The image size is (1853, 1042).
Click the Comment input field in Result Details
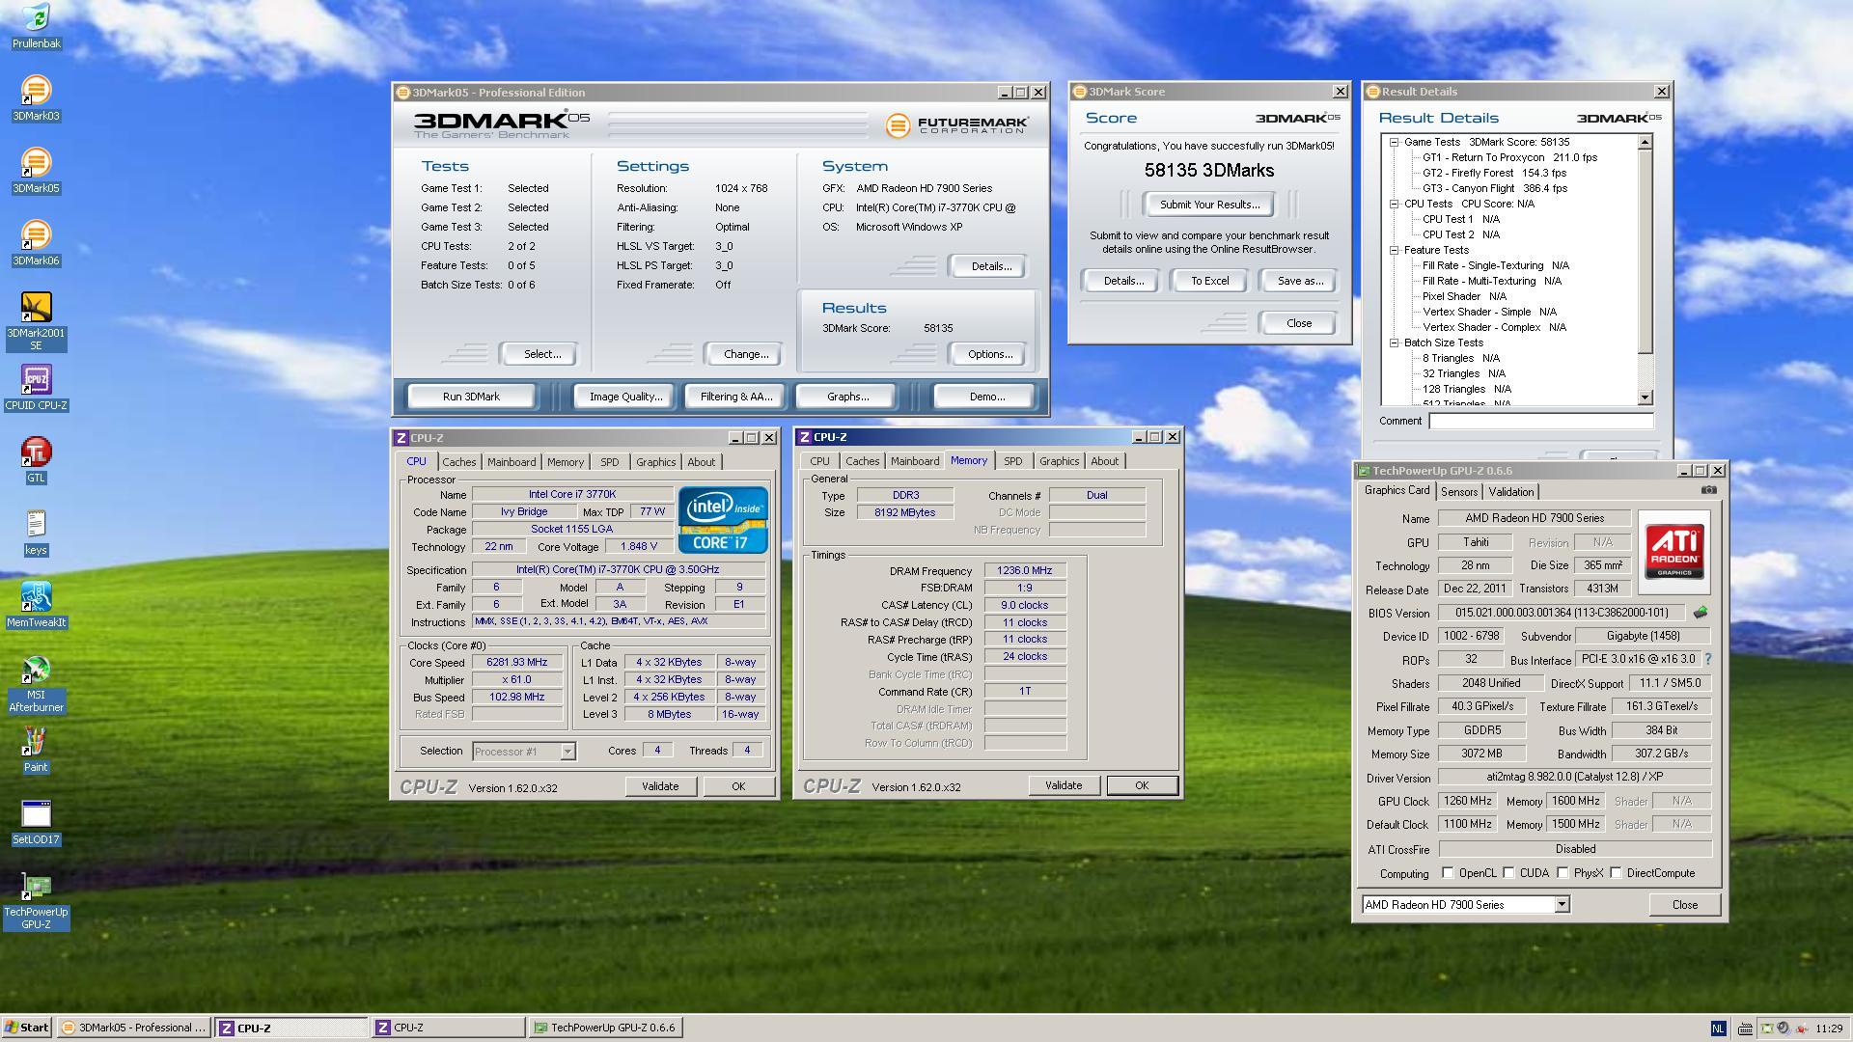[1540, 421]
